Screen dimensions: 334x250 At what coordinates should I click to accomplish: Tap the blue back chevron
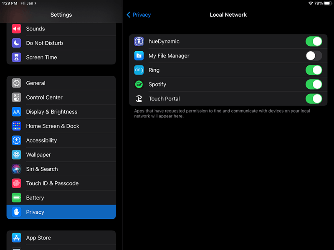(129, 15)
